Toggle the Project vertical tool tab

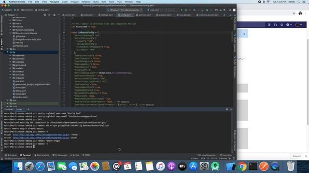pos(1,44)
